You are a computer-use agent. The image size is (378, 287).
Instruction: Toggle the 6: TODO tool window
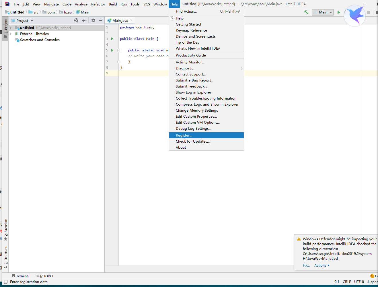(x=44, y=276)
